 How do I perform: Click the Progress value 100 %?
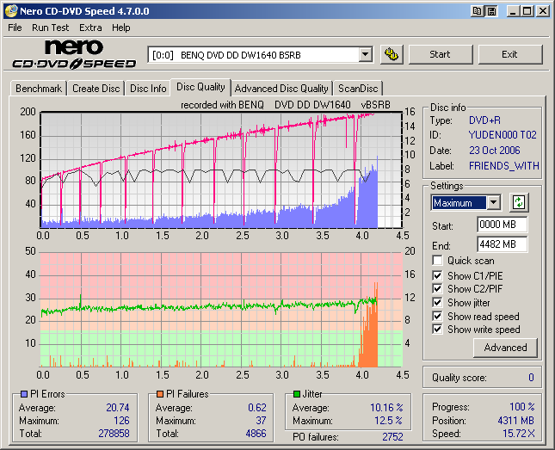[522, 407]
